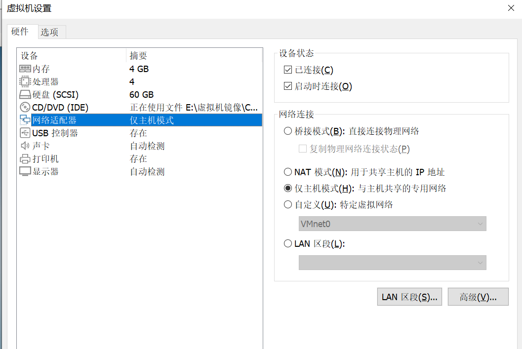Viewport: 522px width, 349px height.
Task: Click the CD/DVD (IDE) disc icon
Action: pos(25,107)
